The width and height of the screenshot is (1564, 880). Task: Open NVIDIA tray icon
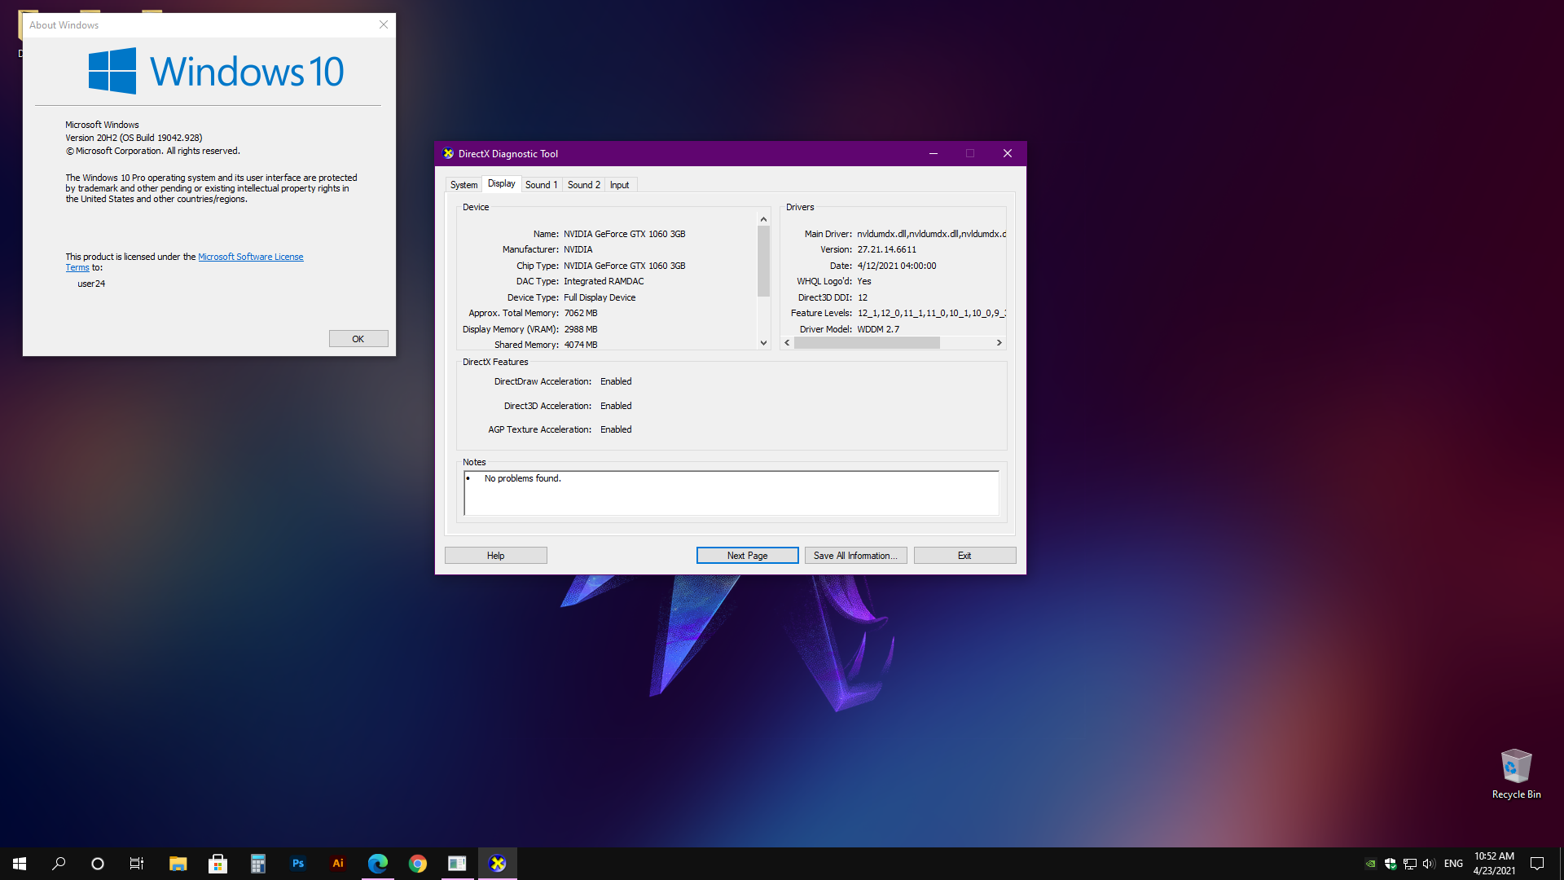[1371, 864]
